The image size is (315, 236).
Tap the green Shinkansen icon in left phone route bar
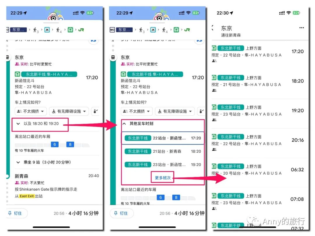(70, 30)
